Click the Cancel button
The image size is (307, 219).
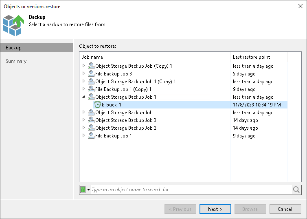pos(285,209)
